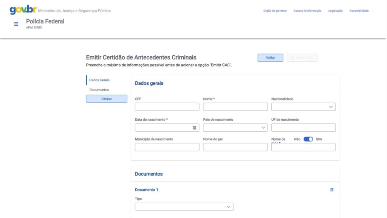Open the Acesso à informação link
Viewport: 387px width, 218px height.
[307, 11]
